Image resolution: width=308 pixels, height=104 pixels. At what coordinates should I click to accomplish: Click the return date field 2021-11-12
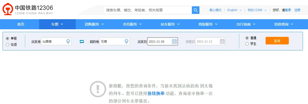(211, 41)
